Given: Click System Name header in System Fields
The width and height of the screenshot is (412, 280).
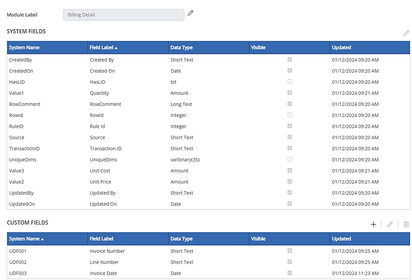Looking at the screenshot, I should click(24, 48).
